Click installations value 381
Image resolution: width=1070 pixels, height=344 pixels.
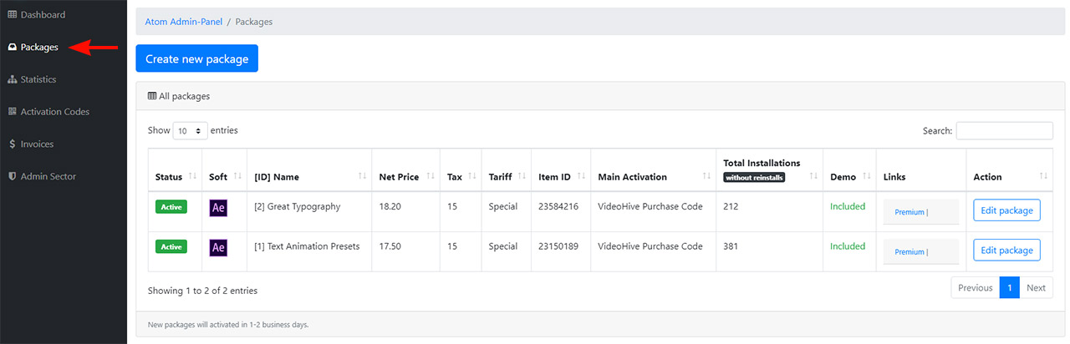[x=731, y=246]
